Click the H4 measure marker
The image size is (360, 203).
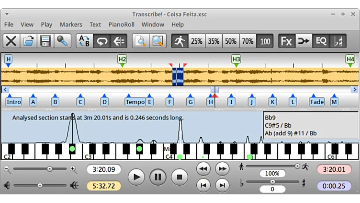click(x=350, y=60)
